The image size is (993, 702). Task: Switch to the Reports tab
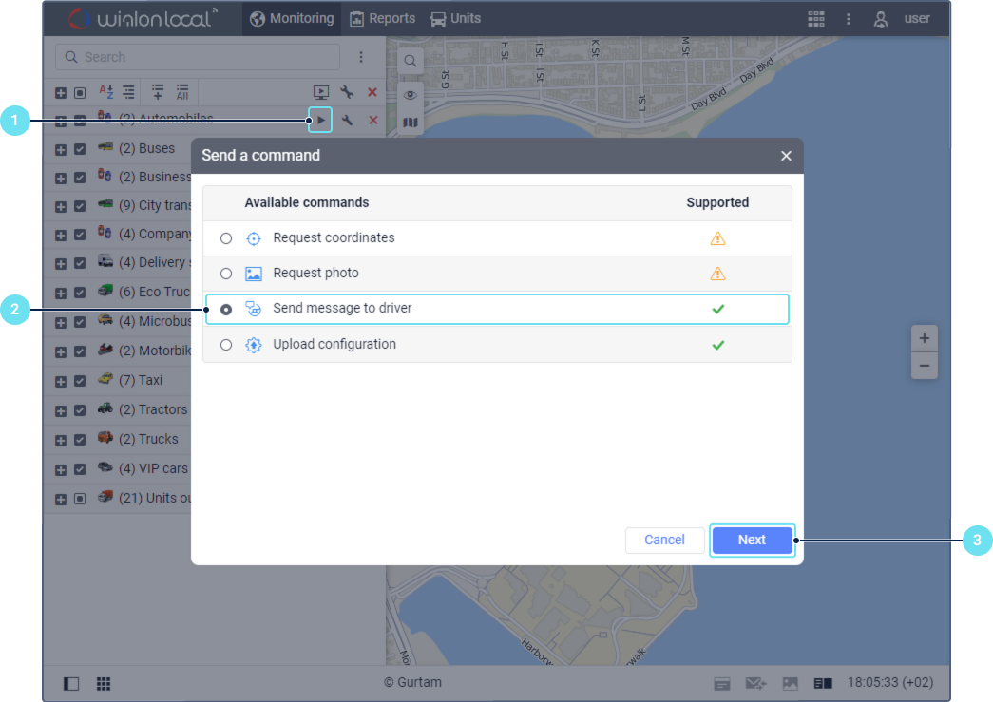tap(382, 18)
